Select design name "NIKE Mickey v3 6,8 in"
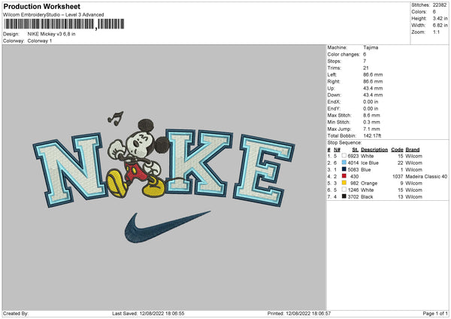 51,34
